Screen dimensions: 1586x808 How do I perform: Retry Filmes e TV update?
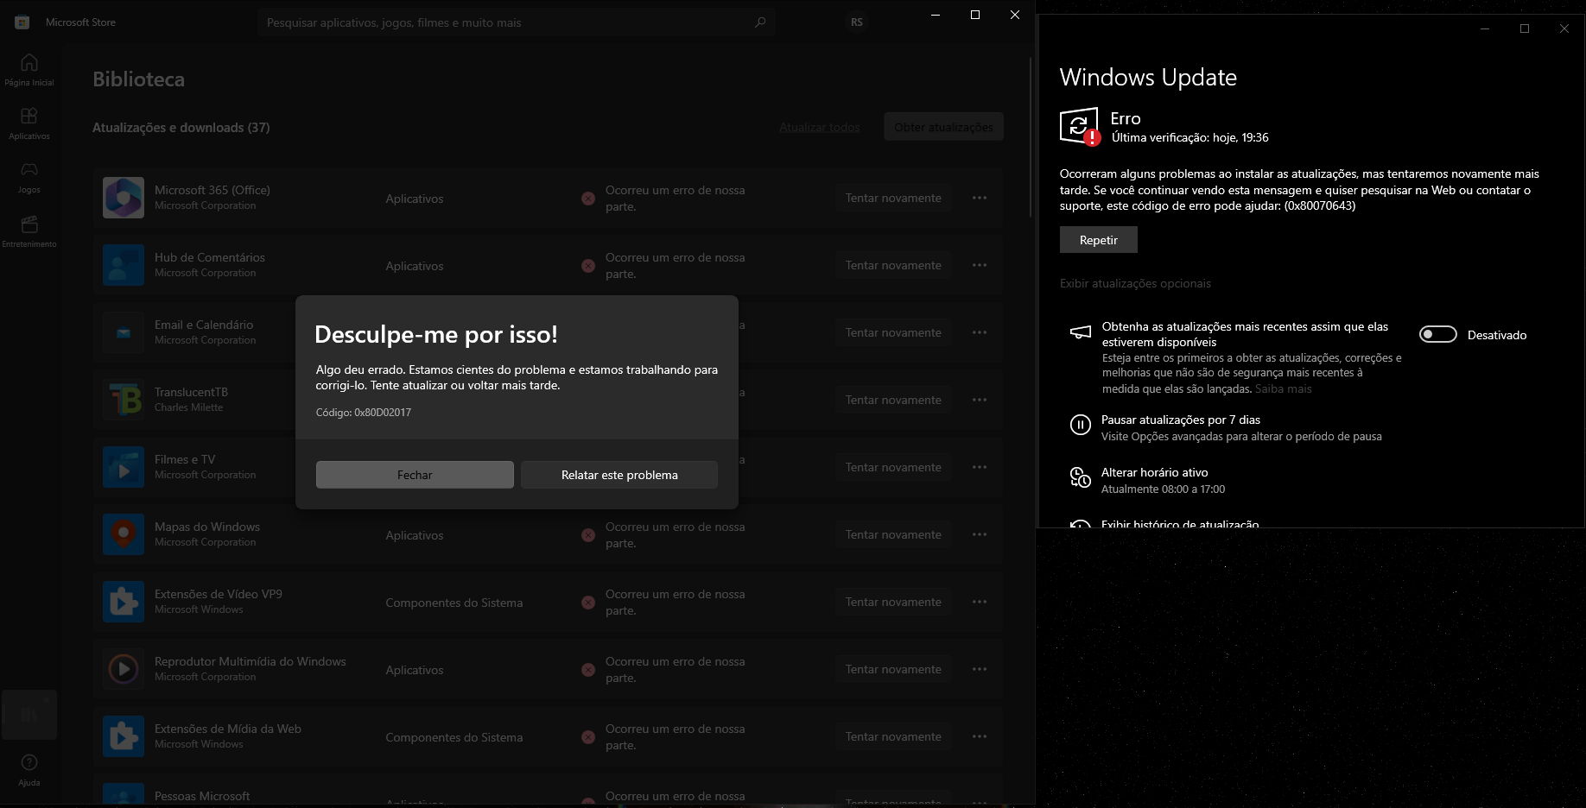(x=893, y=467)
